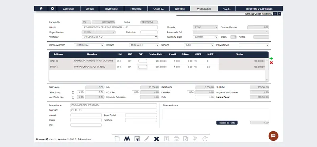
Task: Click the Flete amount field
Action: 204,97
